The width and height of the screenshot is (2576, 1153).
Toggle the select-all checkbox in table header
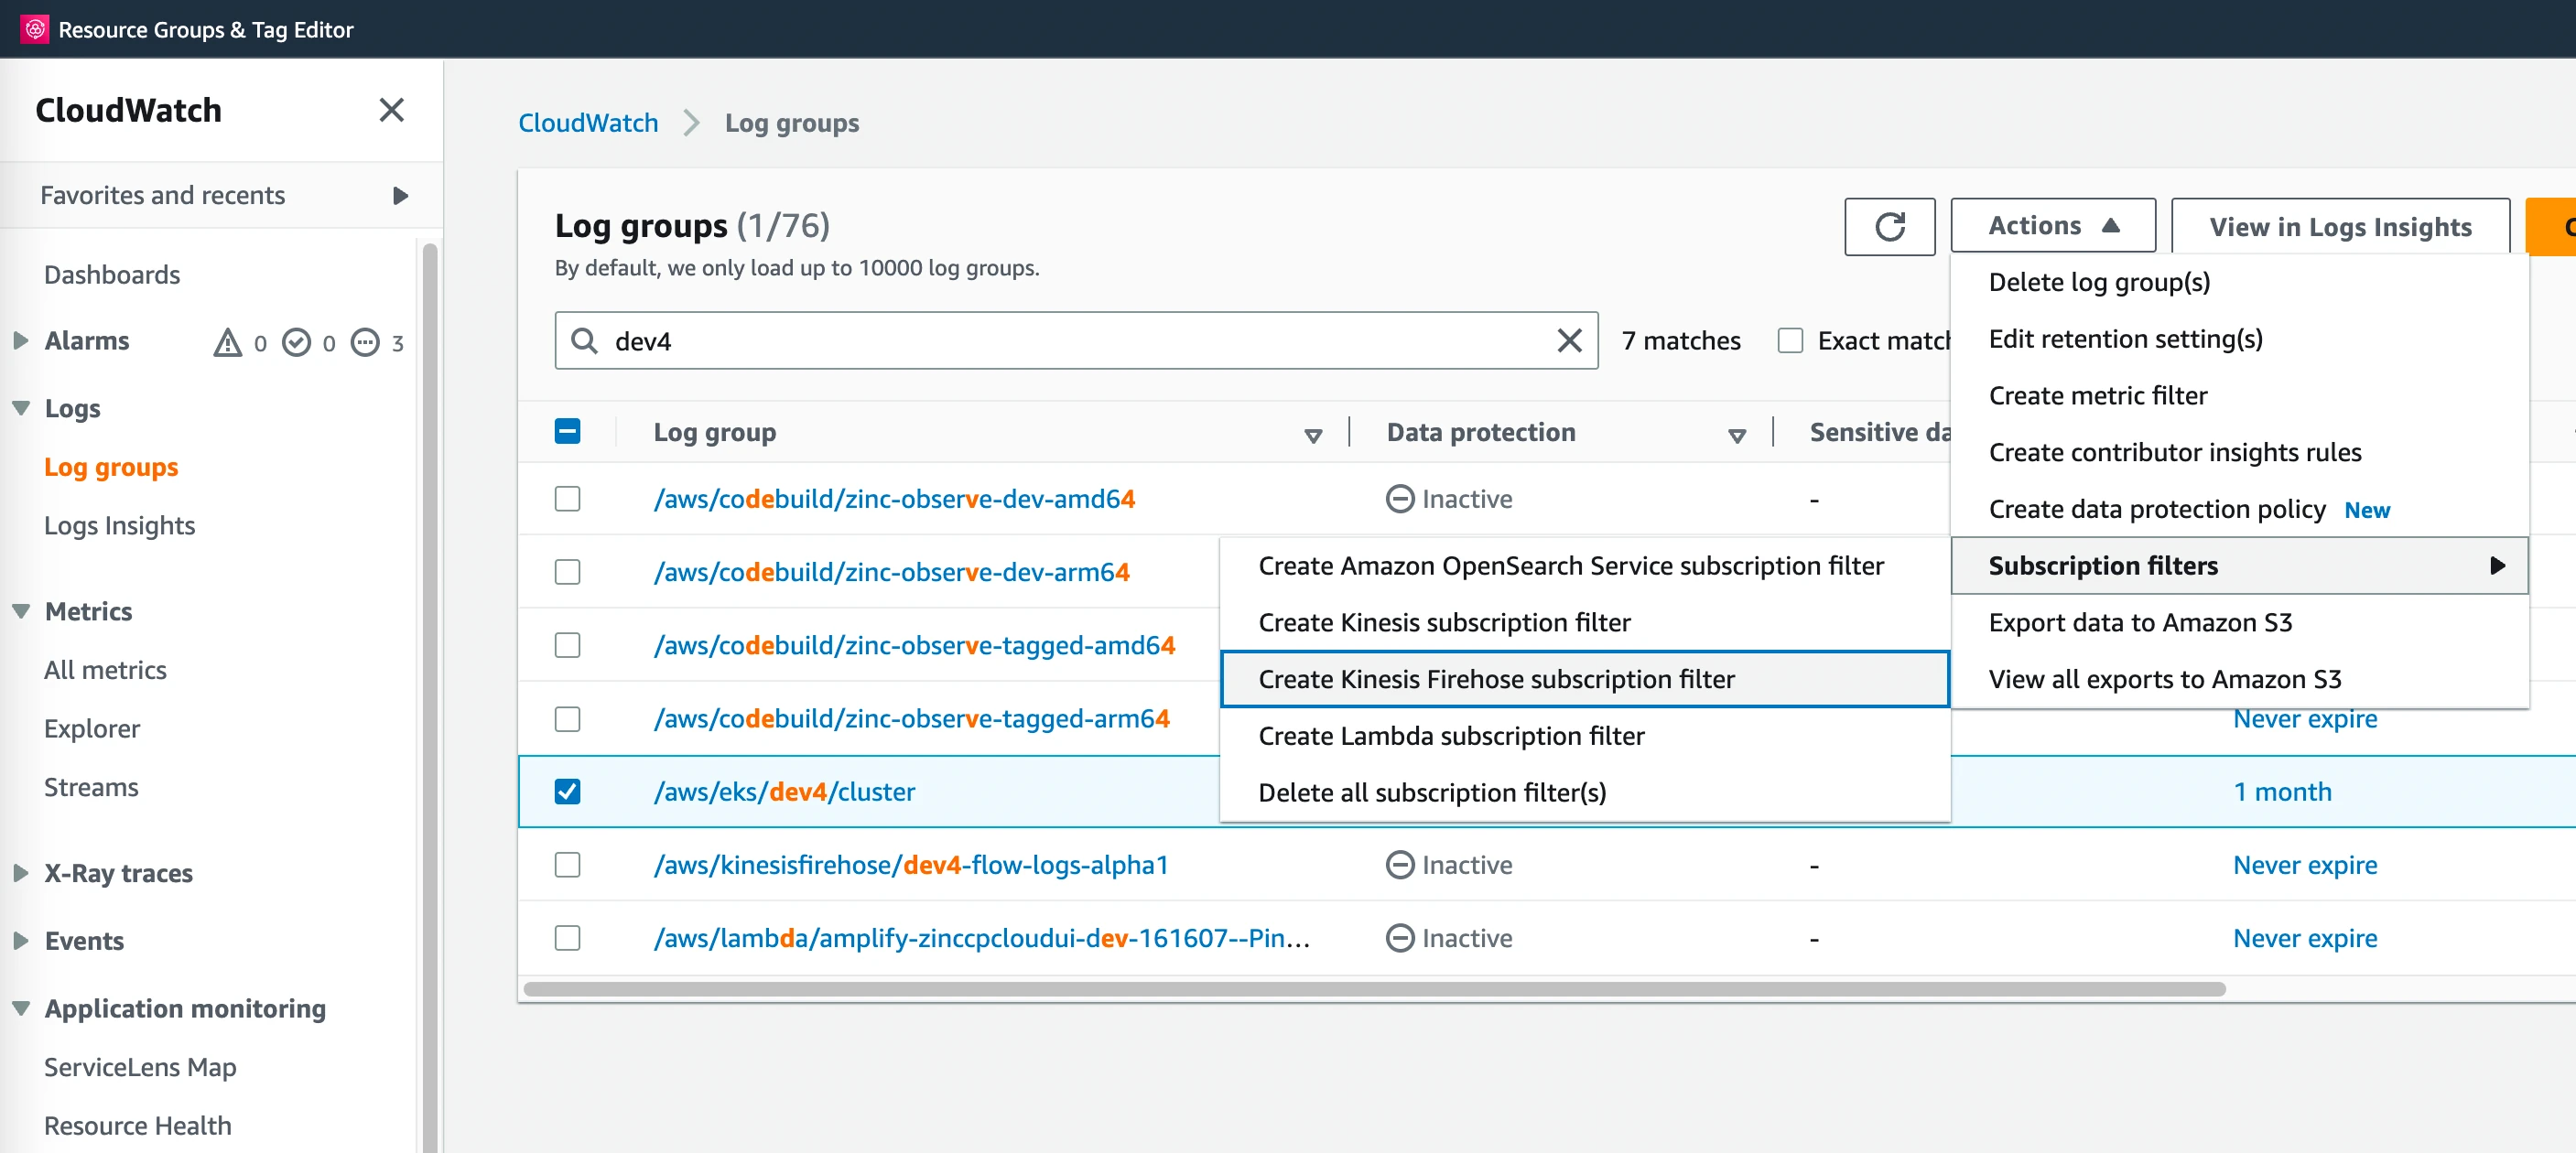pyautogui.click(x=568, y=431)
